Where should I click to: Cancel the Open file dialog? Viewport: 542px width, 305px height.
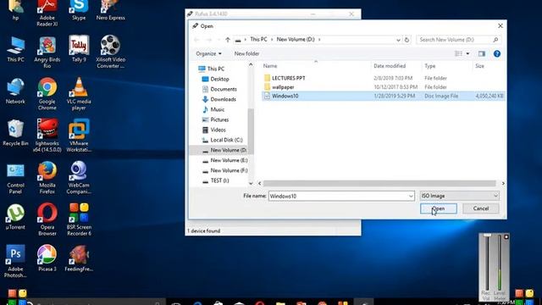[481, 208]
